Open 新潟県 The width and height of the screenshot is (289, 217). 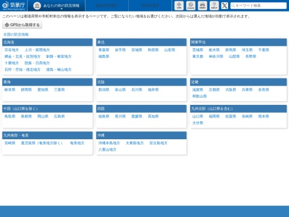[x=104, y=90]
